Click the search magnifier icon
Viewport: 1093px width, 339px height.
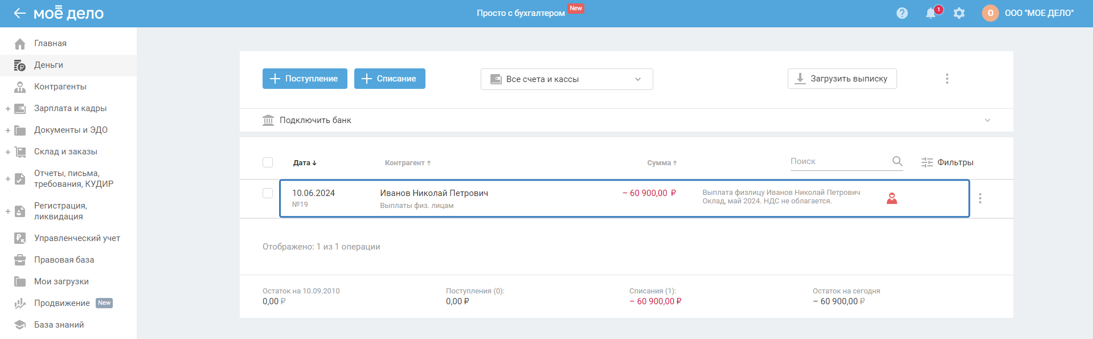[897, 161]
